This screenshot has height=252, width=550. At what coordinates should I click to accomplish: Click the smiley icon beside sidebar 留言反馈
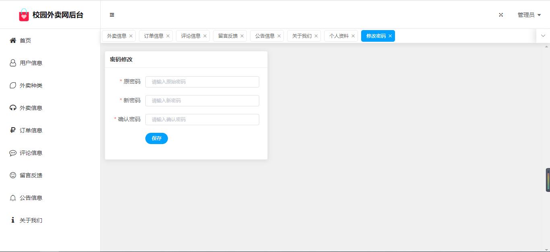click(x=13, y=175)
